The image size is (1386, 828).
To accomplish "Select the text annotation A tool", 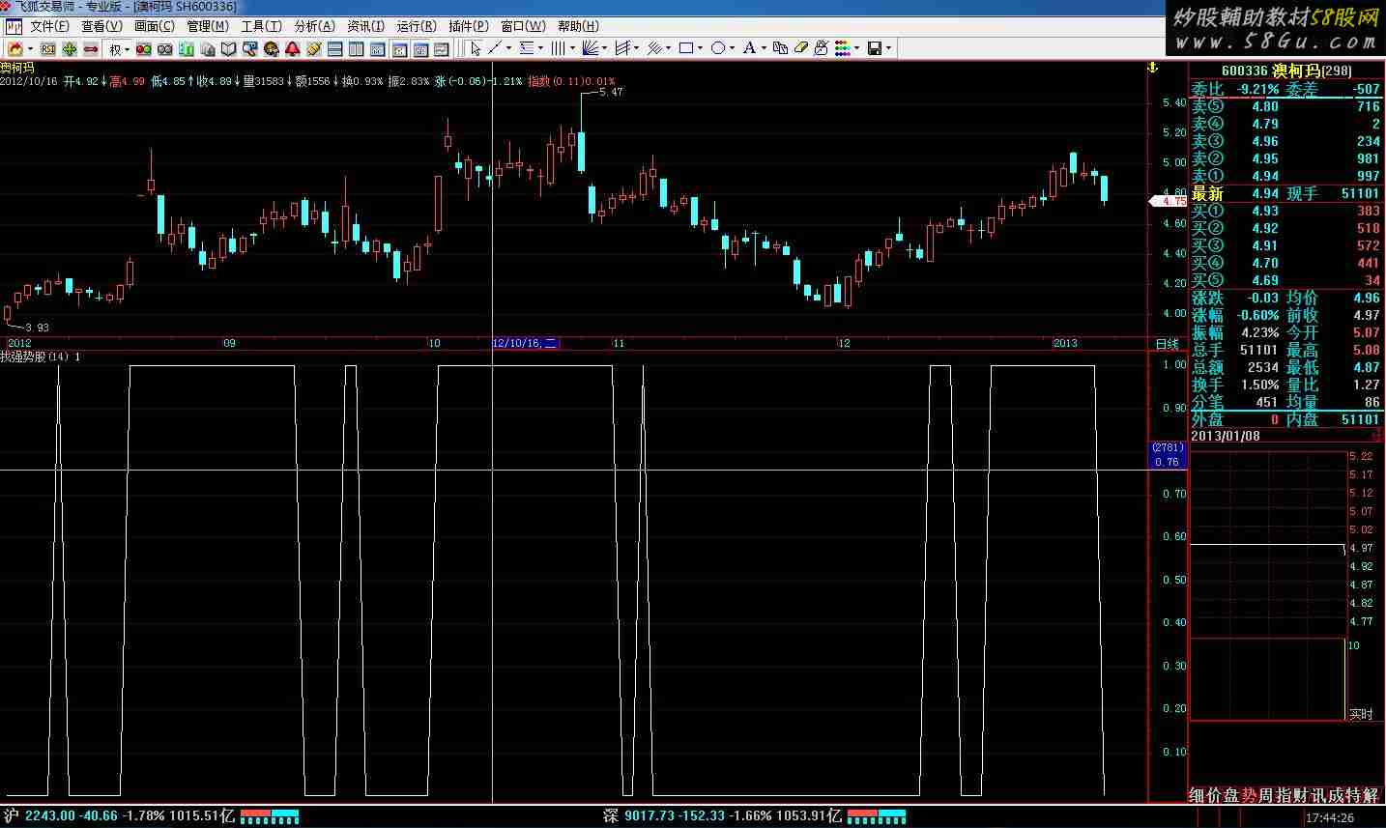I will pyautogui.click(x=749, y=48).
